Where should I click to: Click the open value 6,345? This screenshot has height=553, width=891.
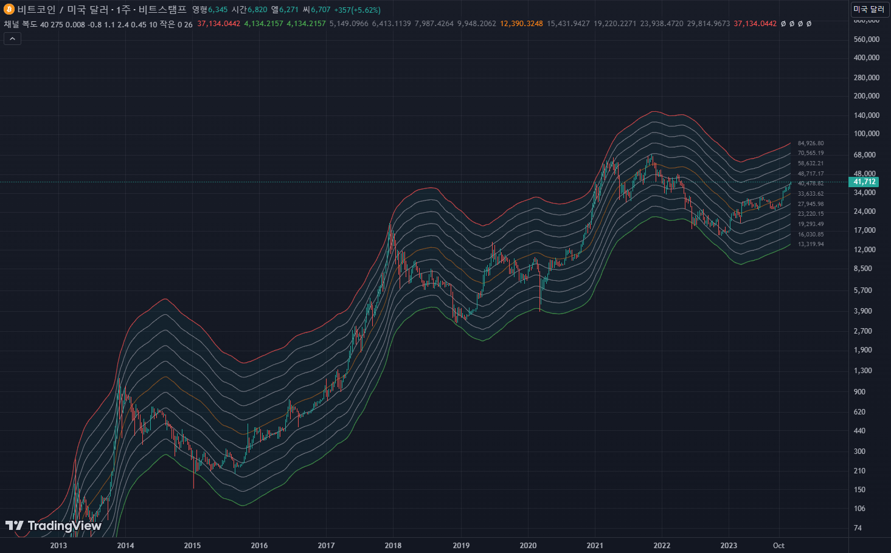coord(218,10)
